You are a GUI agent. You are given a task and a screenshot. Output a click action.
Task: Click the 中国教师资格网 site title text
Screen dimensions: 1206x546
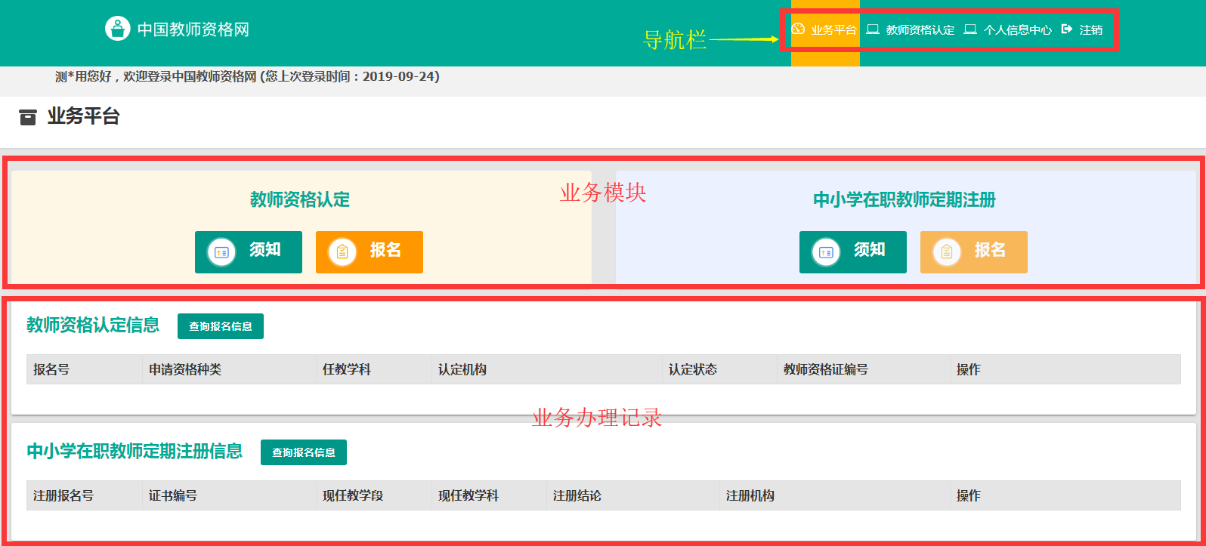[x=193, y=29]
